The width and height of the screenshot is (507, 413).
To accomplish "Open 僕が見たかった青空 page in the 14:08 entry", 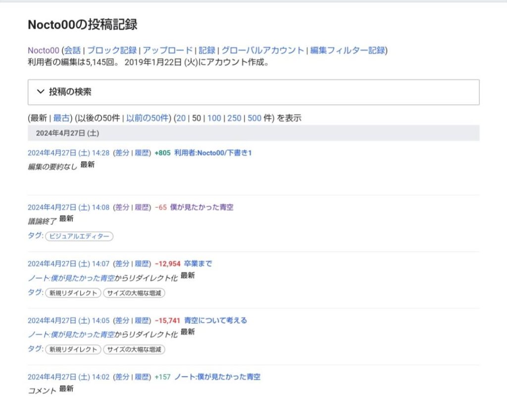I will click(202, 207).
